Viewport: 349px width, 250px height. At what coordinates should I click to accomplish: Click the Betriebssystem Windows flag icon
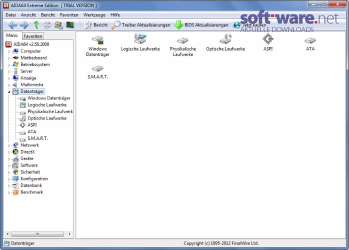tap(15, 64)
